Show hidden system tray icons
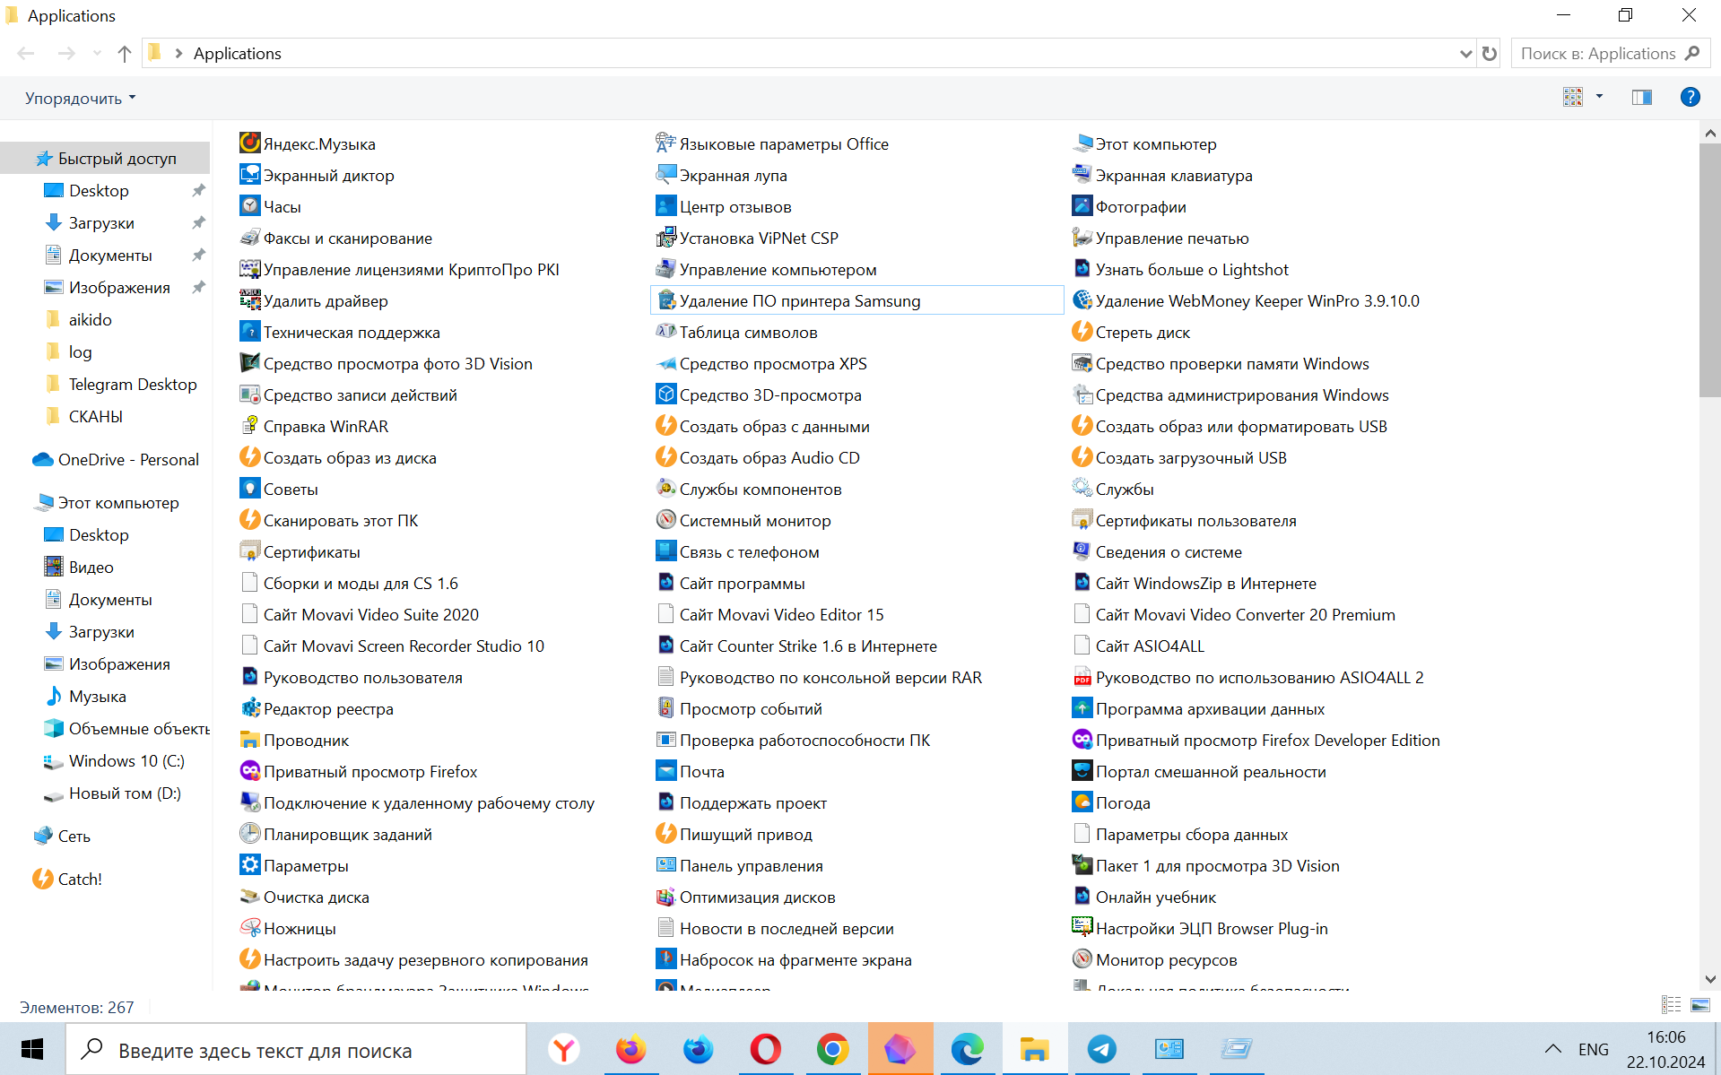Viewport: 1721px width, 1075px height. click(1553, 1049)
